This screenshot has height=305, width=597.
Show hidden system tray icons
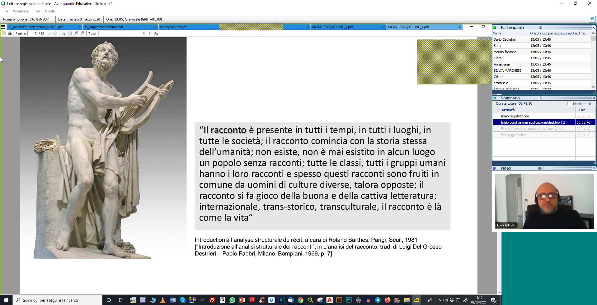click(x=439, y=300)
